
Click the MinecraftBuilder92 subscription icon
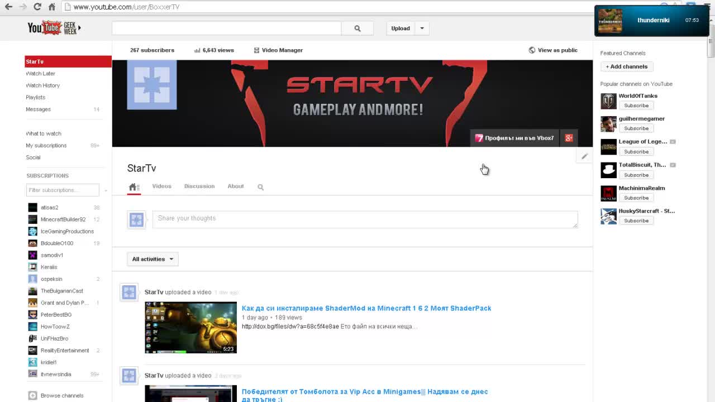tap(32, 219)
